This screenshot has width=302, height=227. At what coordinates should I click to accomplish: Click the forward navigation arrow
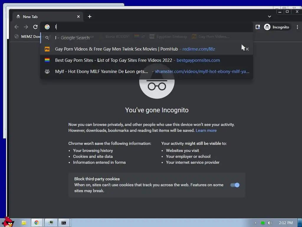[x=26, y=27]
